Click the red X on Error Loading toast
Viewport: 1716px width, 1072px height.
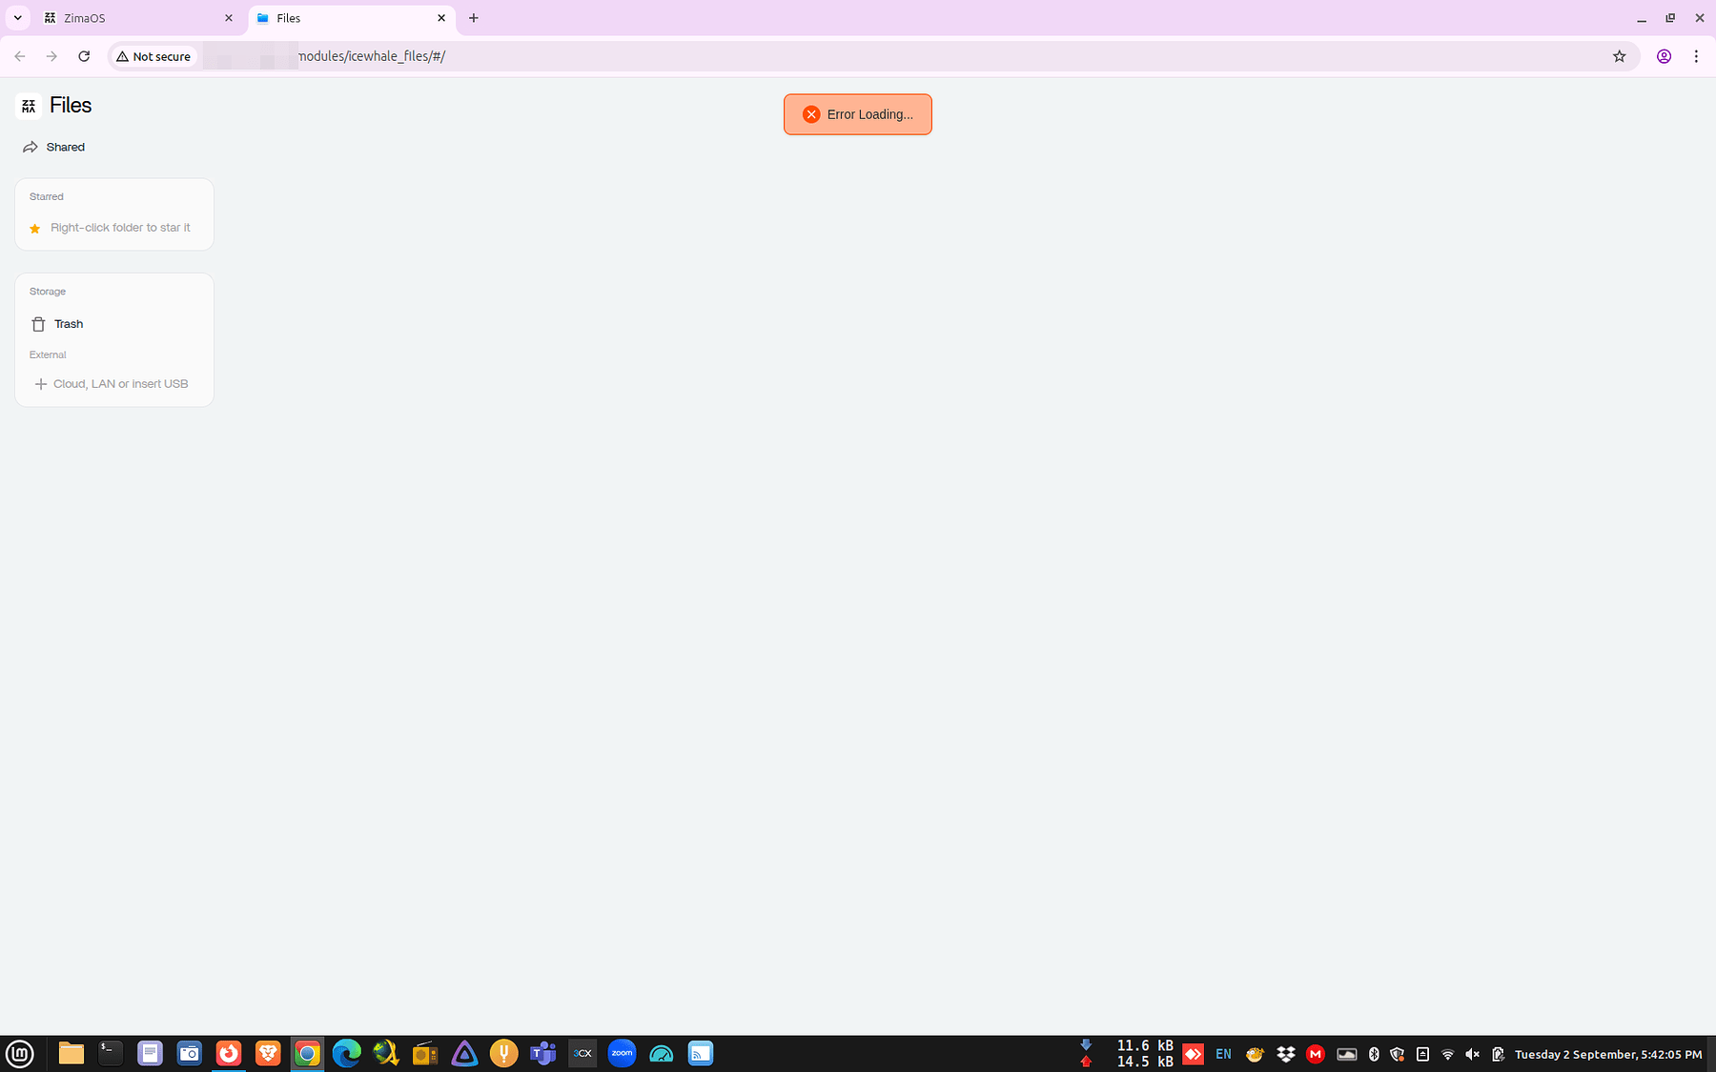[811, 114]
